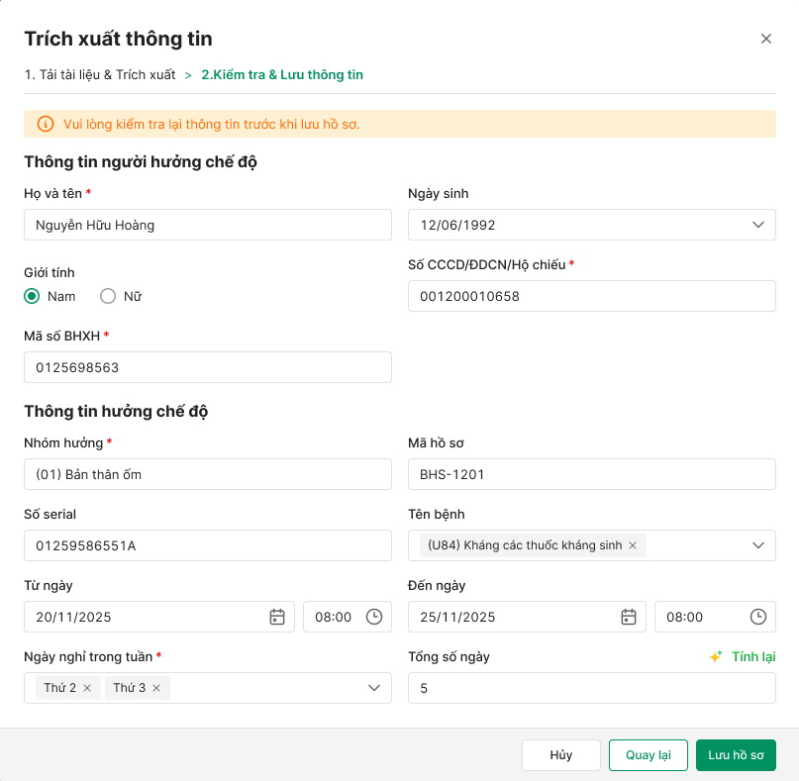Click the Lưu hồ sơ button
Viewport: 799px width, 781px height.
pos(736,755)
